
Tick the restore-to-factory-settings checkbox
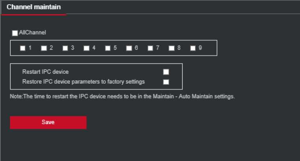coord(166,82)
